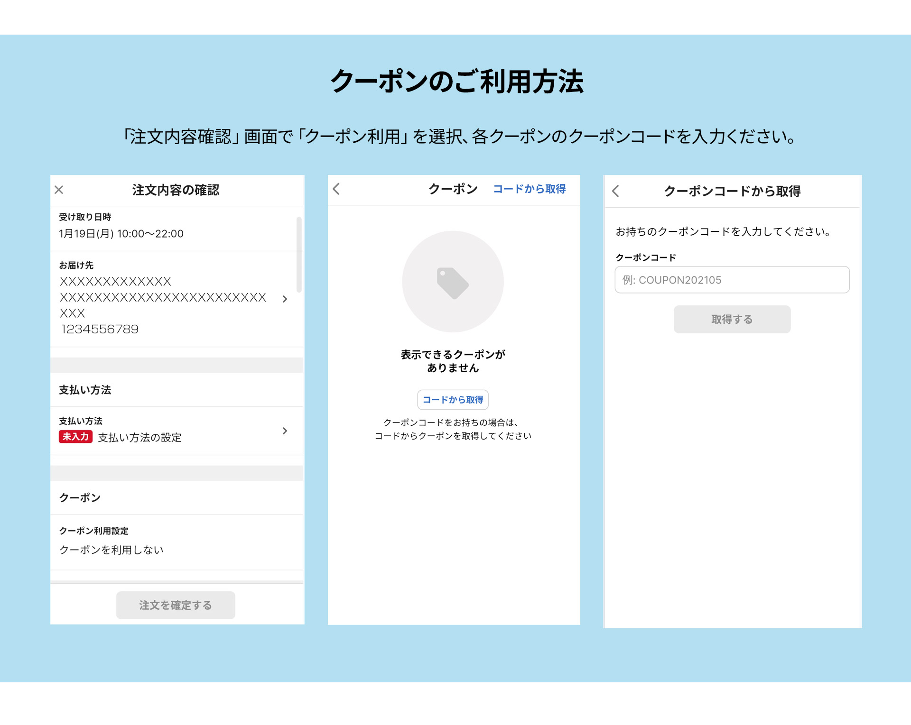This screenshot has height=725, width=911.
Task: Click クーポンのご利用方法 page title
Action: (x=456, y=82)
